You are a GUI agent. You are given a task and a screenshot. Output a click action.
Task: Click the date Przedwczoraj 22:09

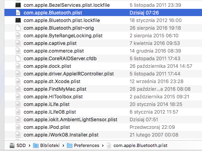click(152, 127)
